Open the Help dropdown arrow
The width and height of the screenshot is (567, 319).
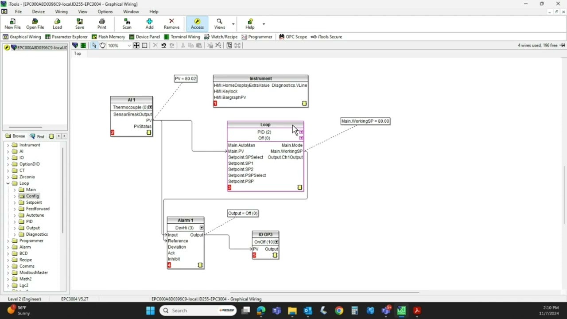tap(264, 24)
